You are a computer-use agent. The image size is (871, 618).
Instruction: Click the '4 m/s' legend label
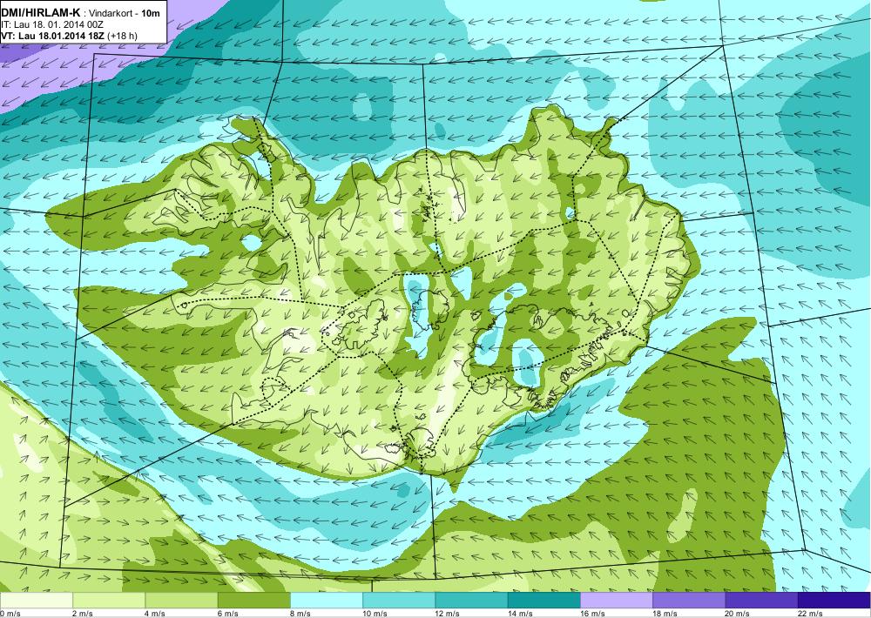(155, 614)
